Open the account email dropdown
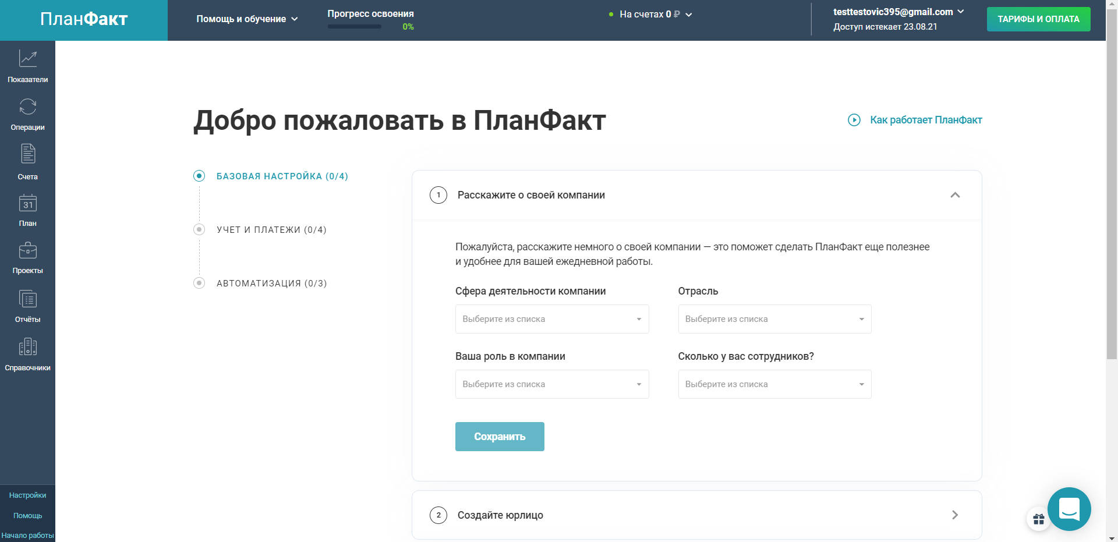The width and height of the screenshot is (1118, 542). (x=898, y=12)
